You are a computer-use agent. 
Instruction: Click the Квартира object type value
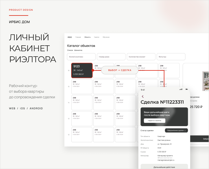click(x=161, y=136)
